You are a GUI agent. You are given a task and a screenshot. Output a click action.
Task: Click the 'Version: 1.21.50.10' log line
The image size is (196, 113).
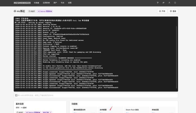coord(37,27)
